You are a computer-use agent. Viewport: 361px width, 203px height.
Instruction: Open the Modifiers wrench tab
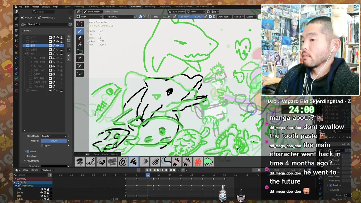(16, 58)
